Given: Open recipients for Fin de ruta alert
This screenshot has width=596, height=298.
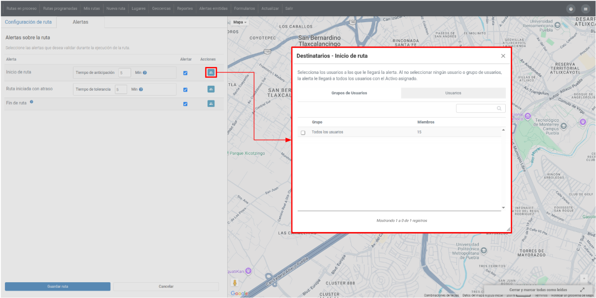Looking at the screenshot, I should tap(211, 104).
